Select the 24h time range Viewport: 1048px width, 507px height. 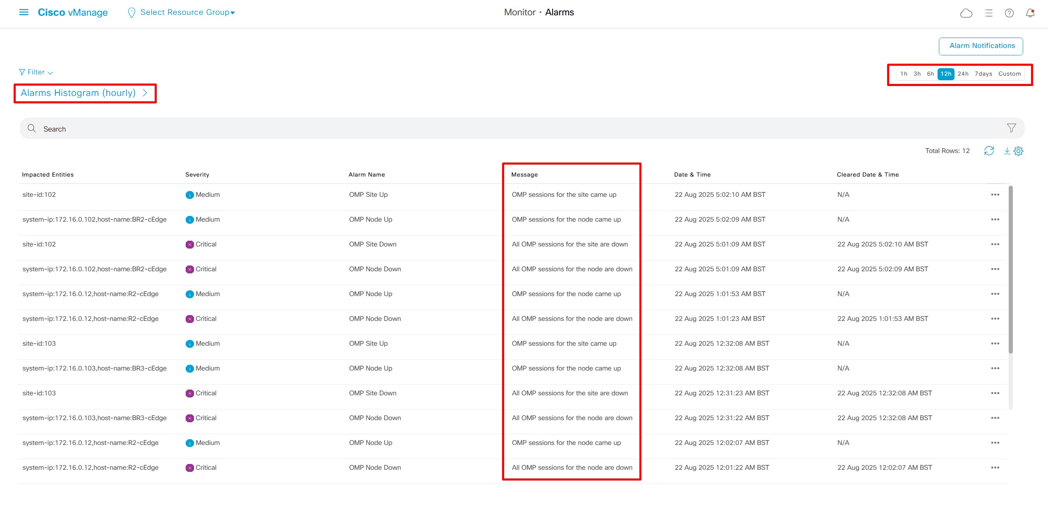tap(963, 74)
